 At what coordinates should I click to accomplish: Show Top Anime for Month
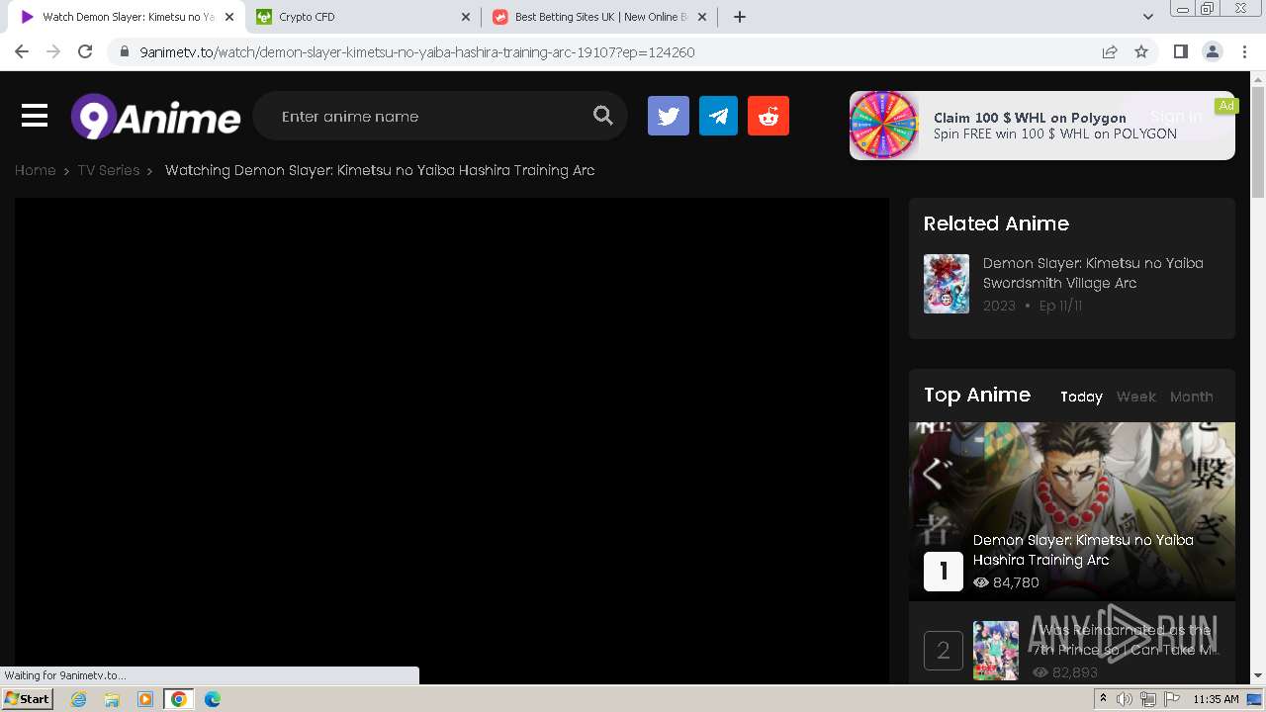(1192, 397)
